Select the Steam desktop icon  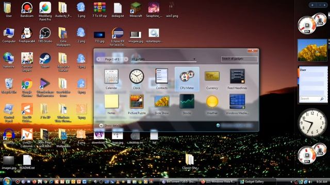[x=45, y=61]
